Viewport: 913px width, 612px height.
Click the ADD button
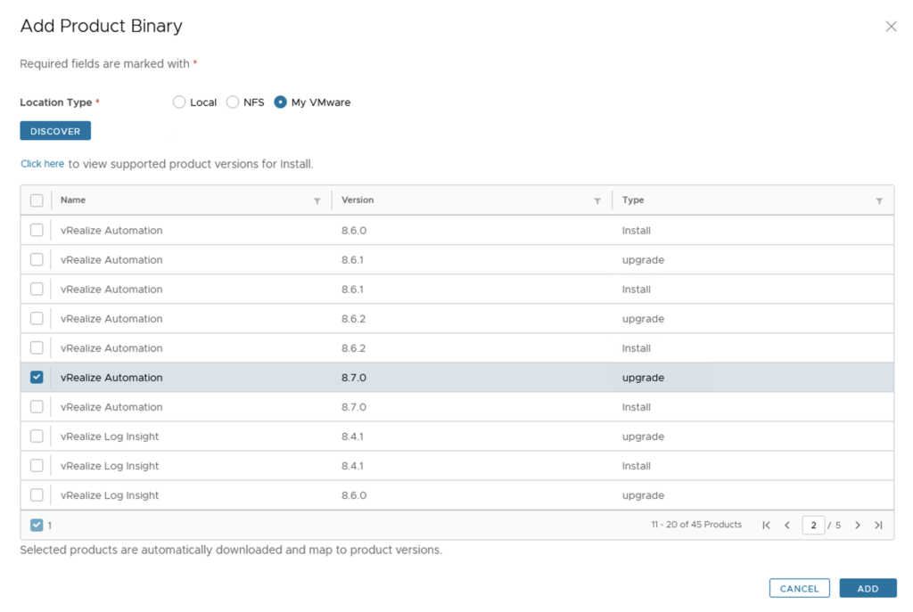[868, 589]
